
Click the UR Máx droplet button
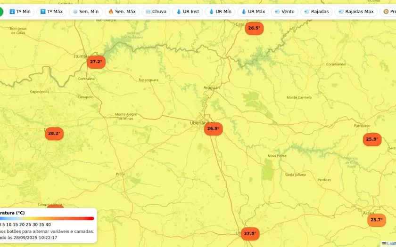pos(253,11)
